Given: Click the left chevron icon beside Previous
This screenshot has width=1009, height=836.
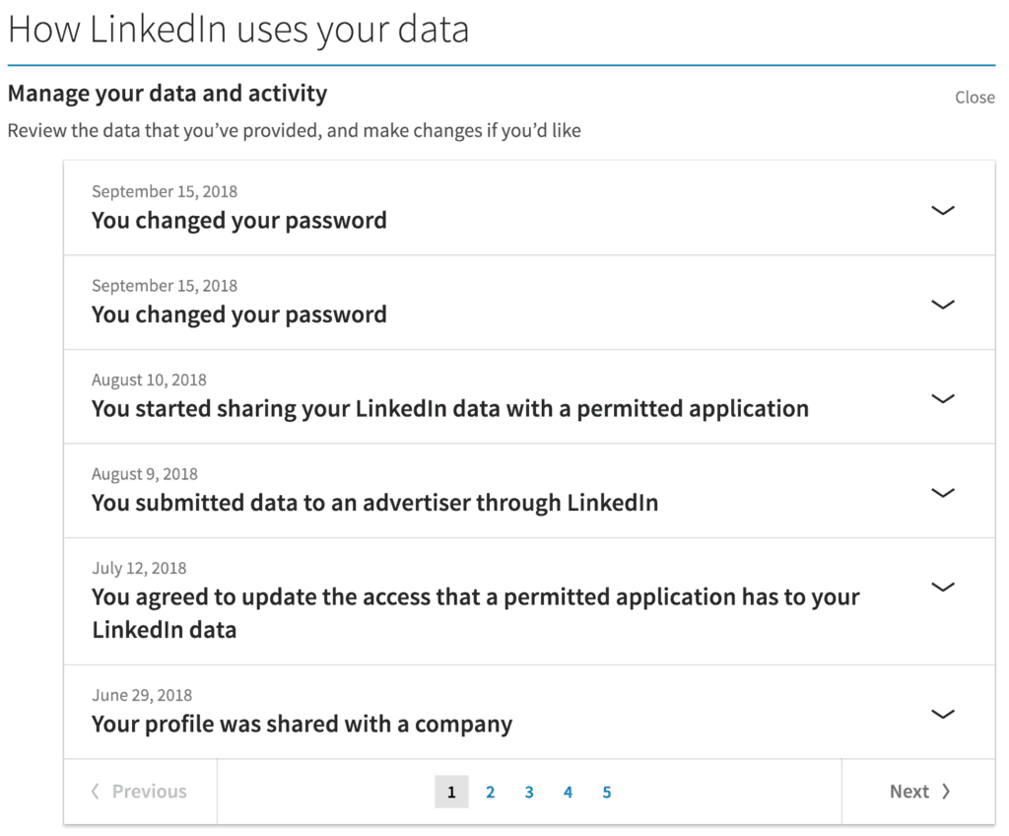Looking at the screenshot, I should [96, 791].
